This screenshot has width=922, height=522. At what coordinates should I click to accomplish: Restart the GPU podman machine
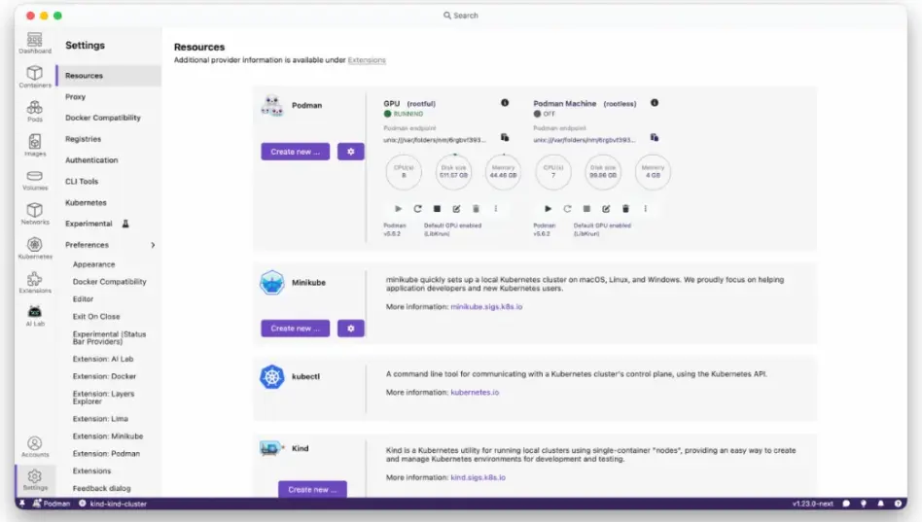(x=417, y=209)
